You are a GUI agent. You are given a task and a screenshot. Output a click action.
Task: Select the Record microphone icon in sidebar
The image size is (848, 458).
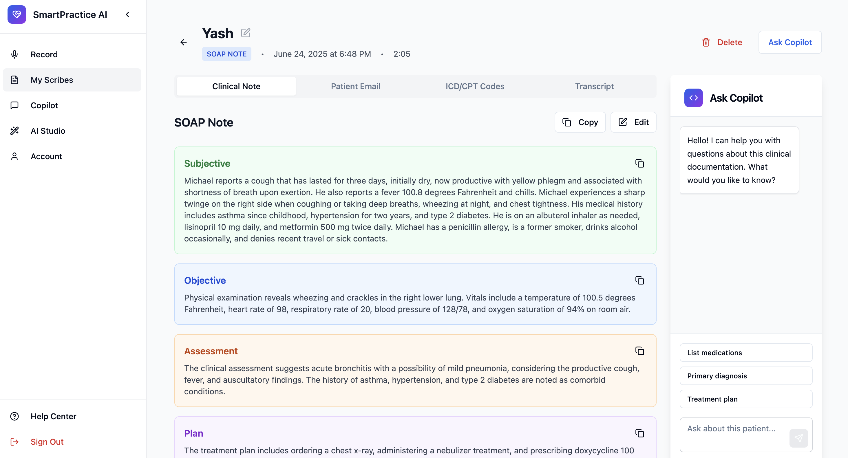[x=14, y=54]
